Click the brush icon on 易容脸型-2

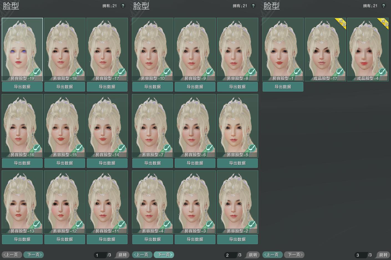pos(252,225)
